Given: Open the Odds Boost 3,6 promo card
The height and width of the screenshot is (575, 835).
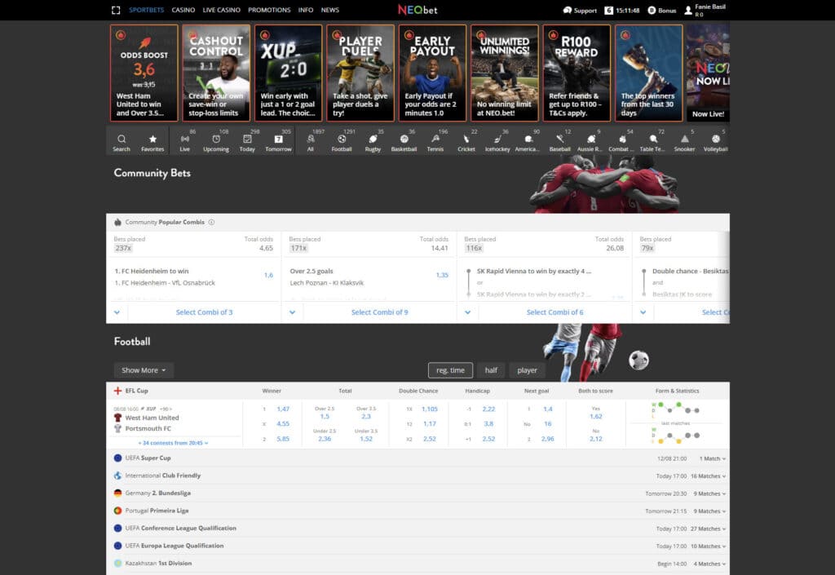Looking at the screenshot, I should click(144, 73).
